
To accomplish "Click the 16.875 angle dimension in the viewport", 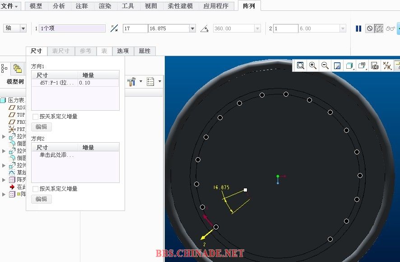I will coord(221,187).
